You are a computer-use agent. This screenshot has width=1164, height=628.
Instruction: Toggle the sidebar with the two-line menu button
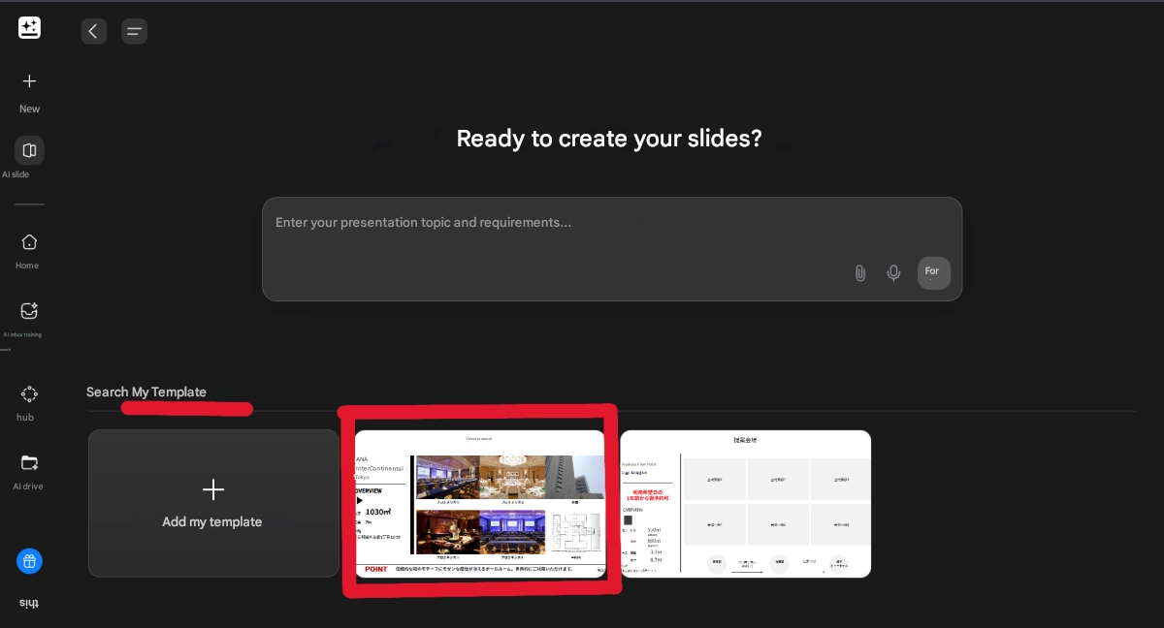point(135,31)
